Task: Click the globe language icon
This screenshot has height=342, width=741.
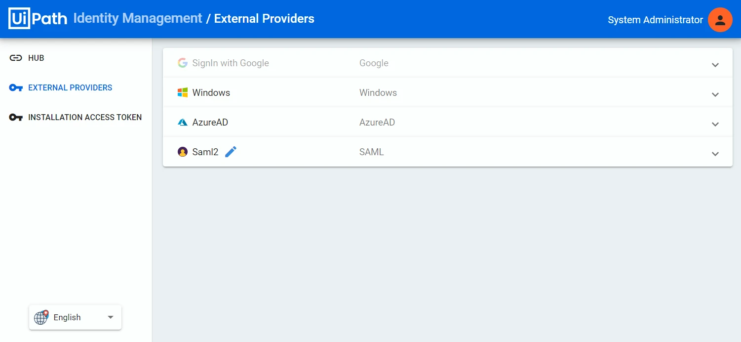Action: click(x=41, y=317)
